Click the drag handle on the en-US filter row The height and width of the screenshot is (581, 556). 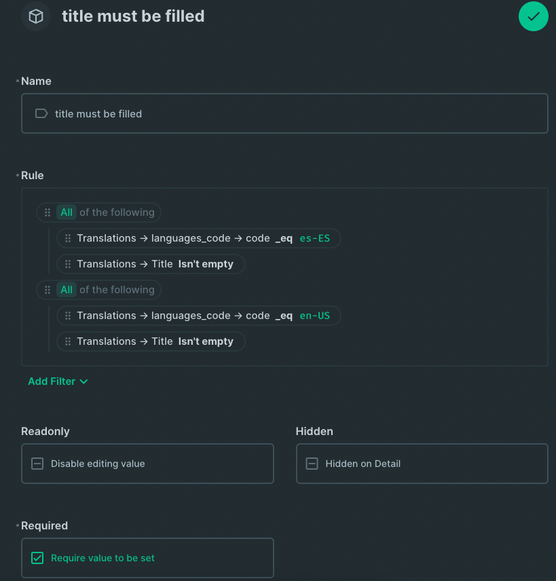(x=68, y=316)
